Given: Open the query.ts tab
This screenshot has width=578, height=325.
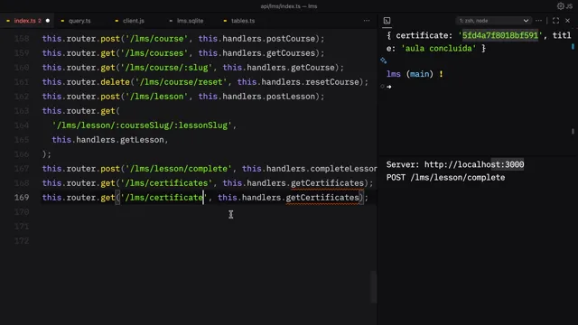Looking at the screenshot, I should 79,21.
